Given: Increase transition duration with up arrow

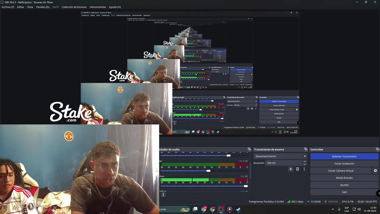Looking at the screenshot, I should pos(305,162).
